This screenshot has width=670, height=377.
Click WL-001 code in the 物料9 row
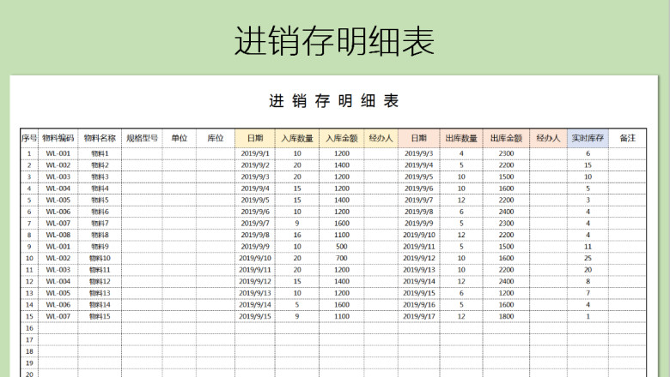58,247
